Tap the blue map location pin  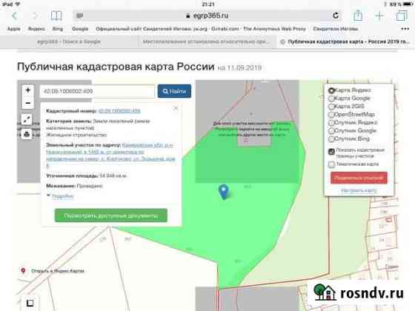[x=224, y=192]
